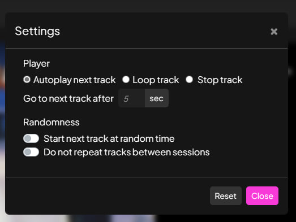296x222 pixels.
Task: Click 'Do not repeat tracks between sessions' label
Action: 127,153
